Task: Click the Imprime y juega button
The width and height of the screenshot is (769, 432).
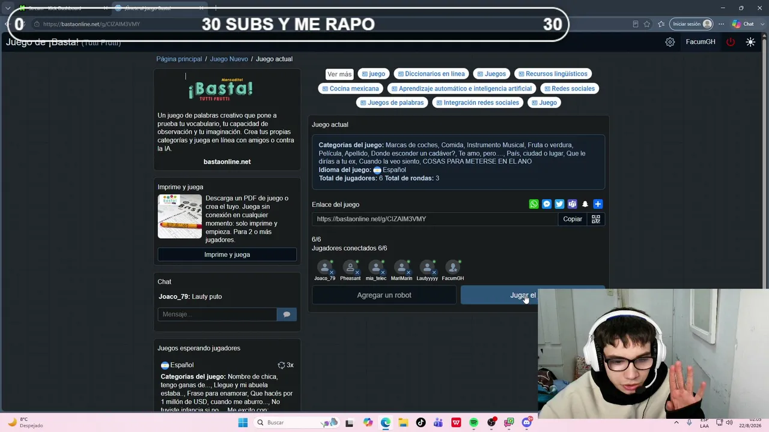Action: coord(227,254)
